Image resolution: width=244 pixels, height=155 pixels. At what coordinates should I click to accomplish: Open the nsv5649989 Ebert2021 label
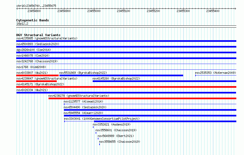116,136
